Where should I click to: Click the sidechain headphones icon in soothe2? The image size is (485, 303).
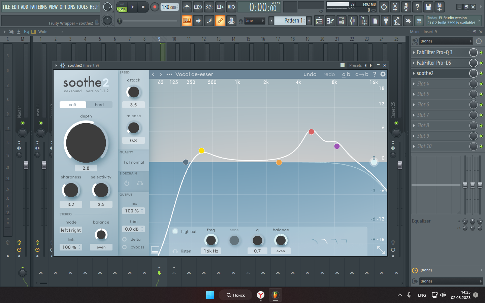click(x=140, y=183)
